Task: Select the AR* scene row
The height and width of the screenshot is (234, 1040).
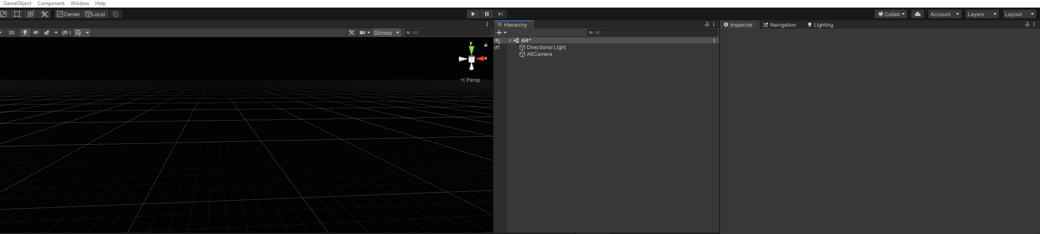Action: click(613, 41)
